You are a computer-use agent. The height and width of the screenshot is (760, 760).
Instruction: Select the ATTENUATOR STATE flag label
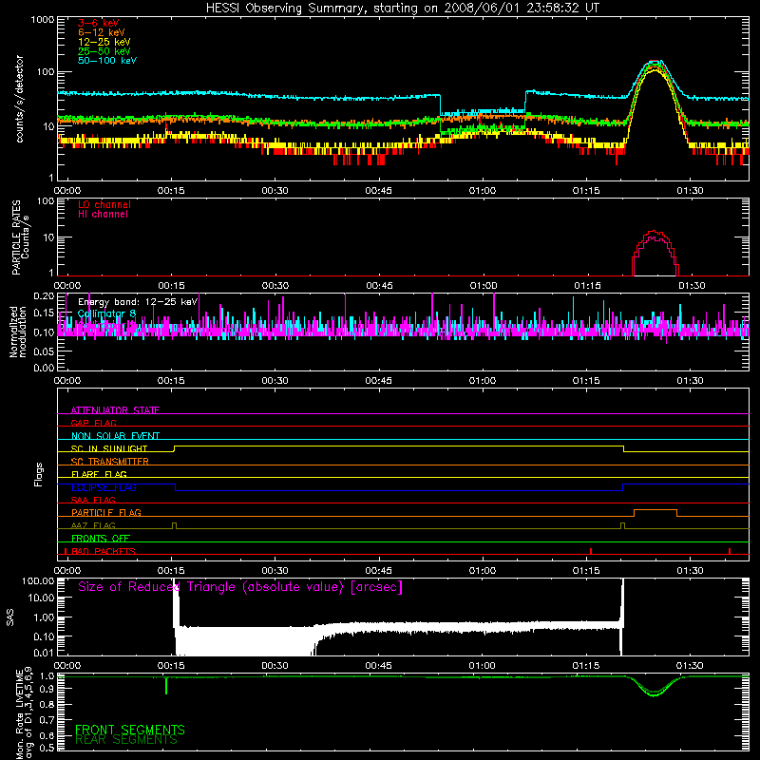click(x=115, y=410)
